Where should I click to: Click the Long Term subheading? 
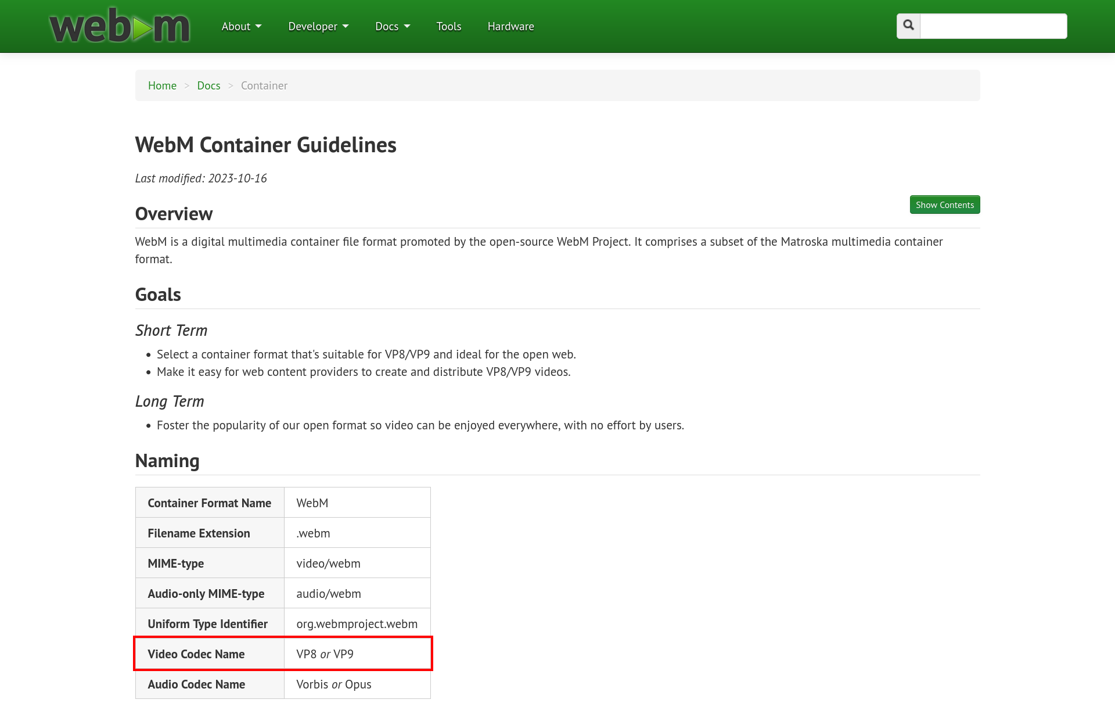coord(170,401)
